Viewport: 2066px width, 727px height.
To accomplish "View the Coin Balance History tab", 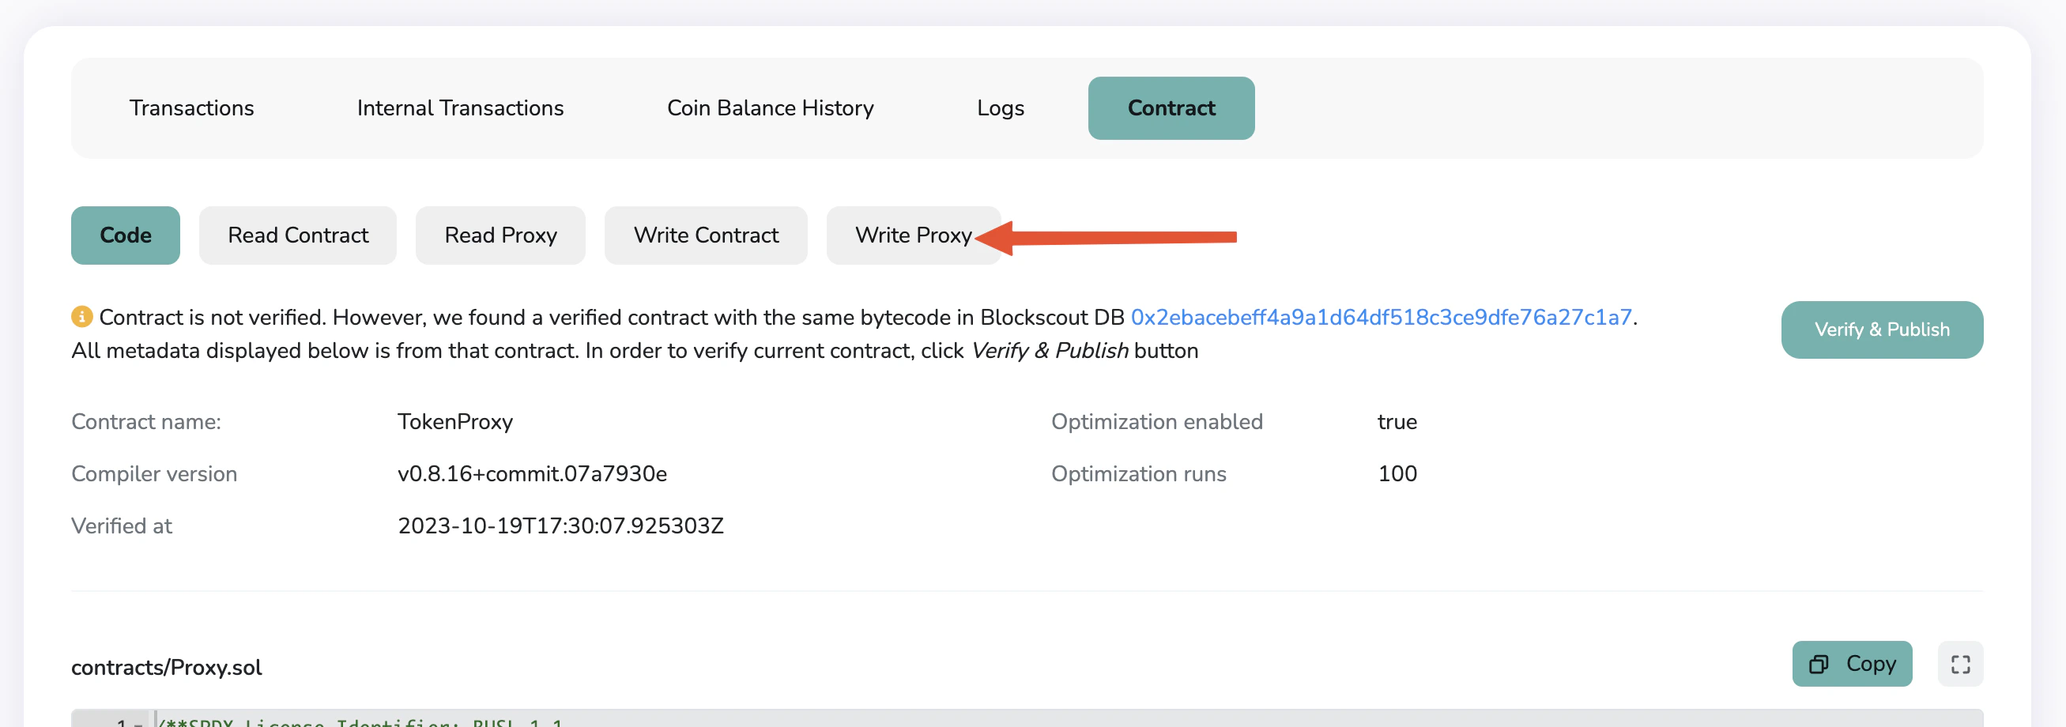I will tap(770, 107).
